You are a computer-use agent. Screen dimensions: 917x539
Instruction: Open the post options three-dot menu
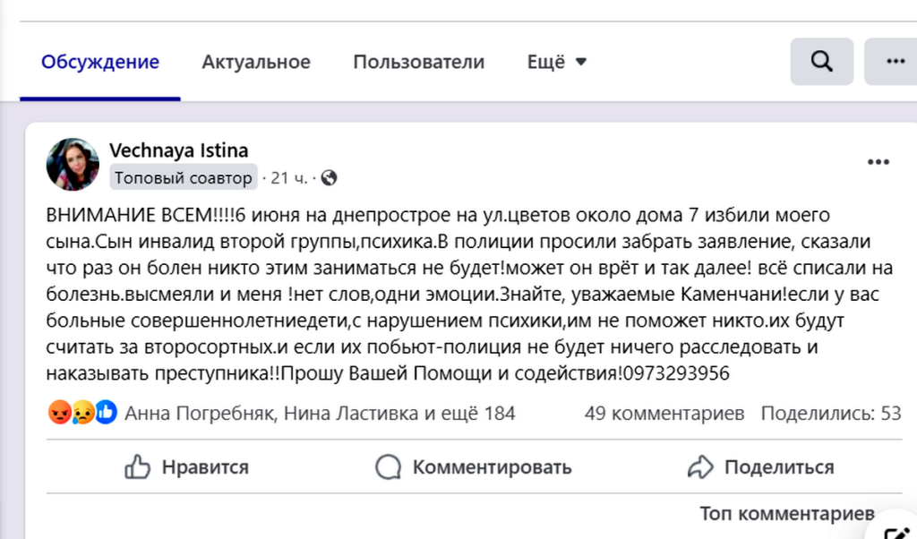(x=878, y=162)
